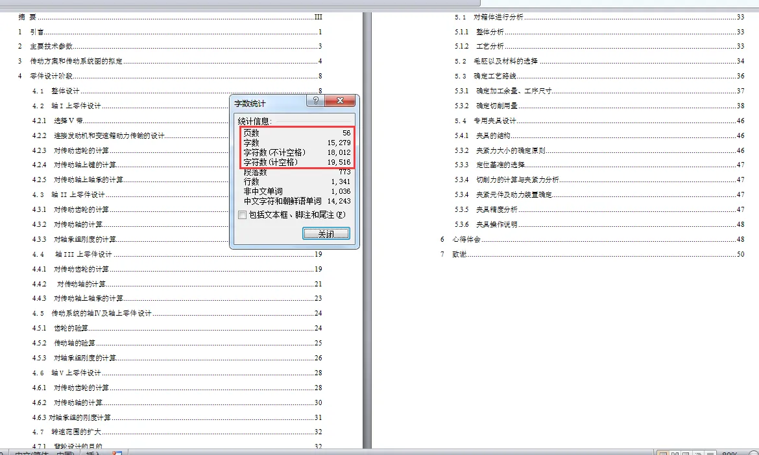Click 4.4.2 对传动轴的计算 entry
The image size is (759, 455).
[177, 285]
